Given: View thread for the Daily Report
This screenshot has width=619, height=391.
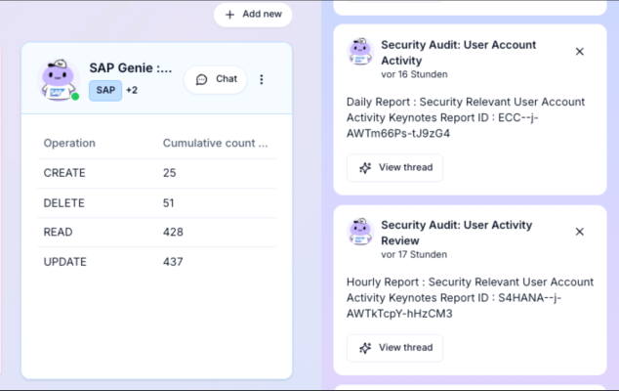Looking at the screenshot, I should point(394,167).
